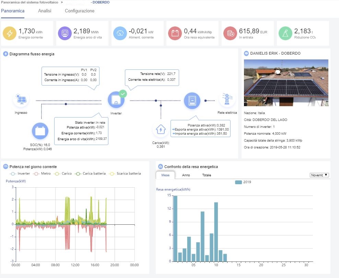Open the Configurazione tab

point(80,11)
